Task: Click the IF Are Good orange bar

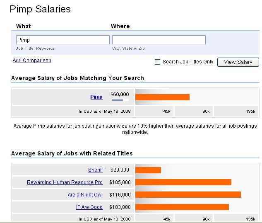Action: (x=182, y=207)
